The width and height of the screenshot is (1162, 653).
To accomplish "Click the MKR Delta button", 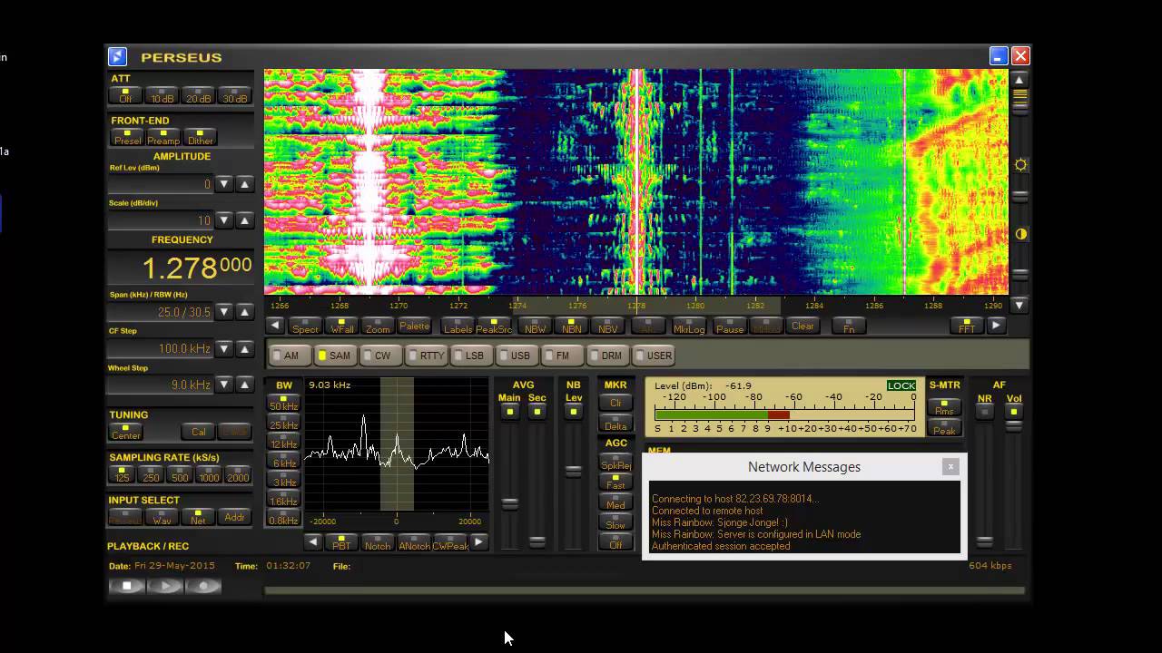I will coord(615,423).
